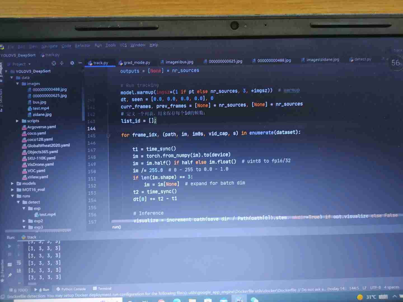This screenshot has height=302, width=403.
Task: Toggle the Structure side tool window
Action: (1, 99)
